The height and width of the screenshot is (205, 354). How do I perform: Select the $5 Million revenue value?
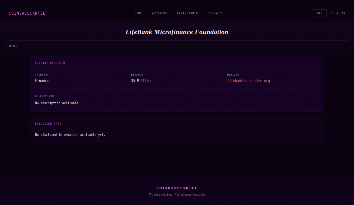(141, 81)
